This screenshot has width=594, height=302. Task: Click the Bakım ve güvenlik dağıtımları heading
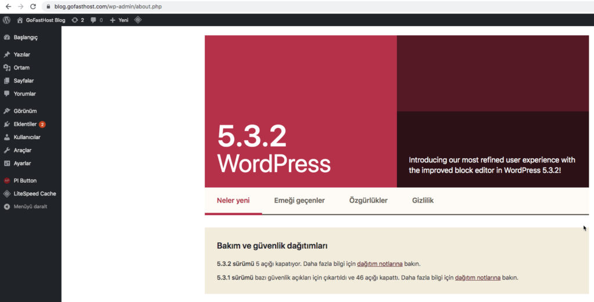[x=272, y=246]
